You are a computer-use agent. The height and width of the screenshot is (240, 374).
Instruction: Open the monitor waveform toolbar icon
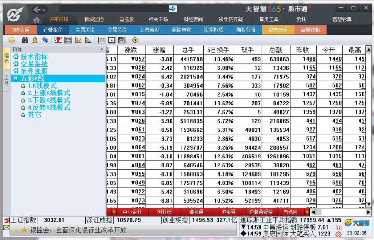[68, 40]
